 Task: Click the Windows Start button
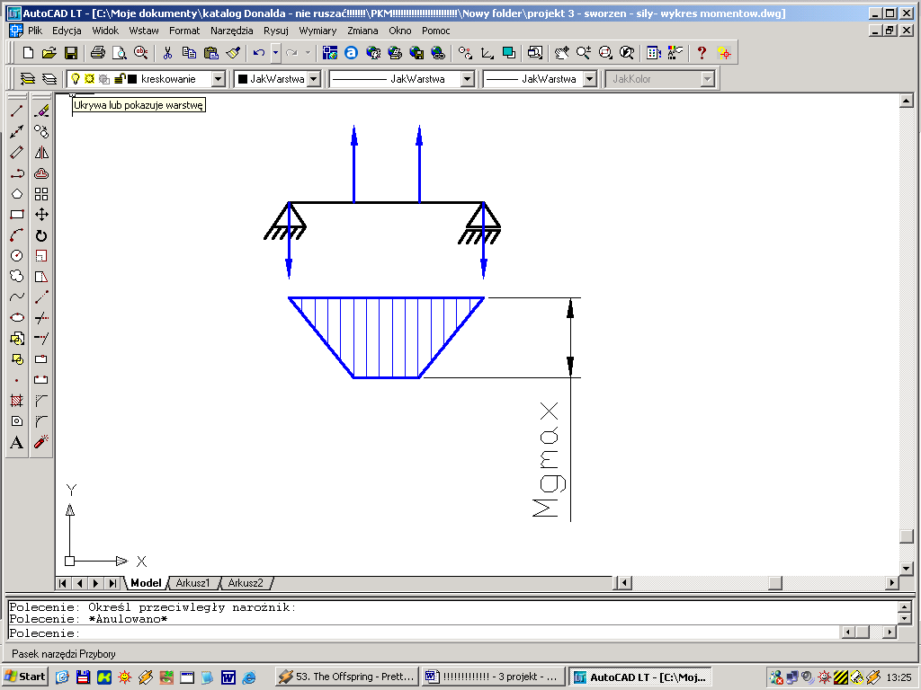tap(25, 677)
